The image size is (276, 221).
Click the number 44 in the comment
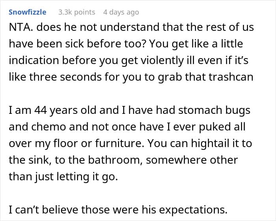pyautogui.click(x=41, y=111)
